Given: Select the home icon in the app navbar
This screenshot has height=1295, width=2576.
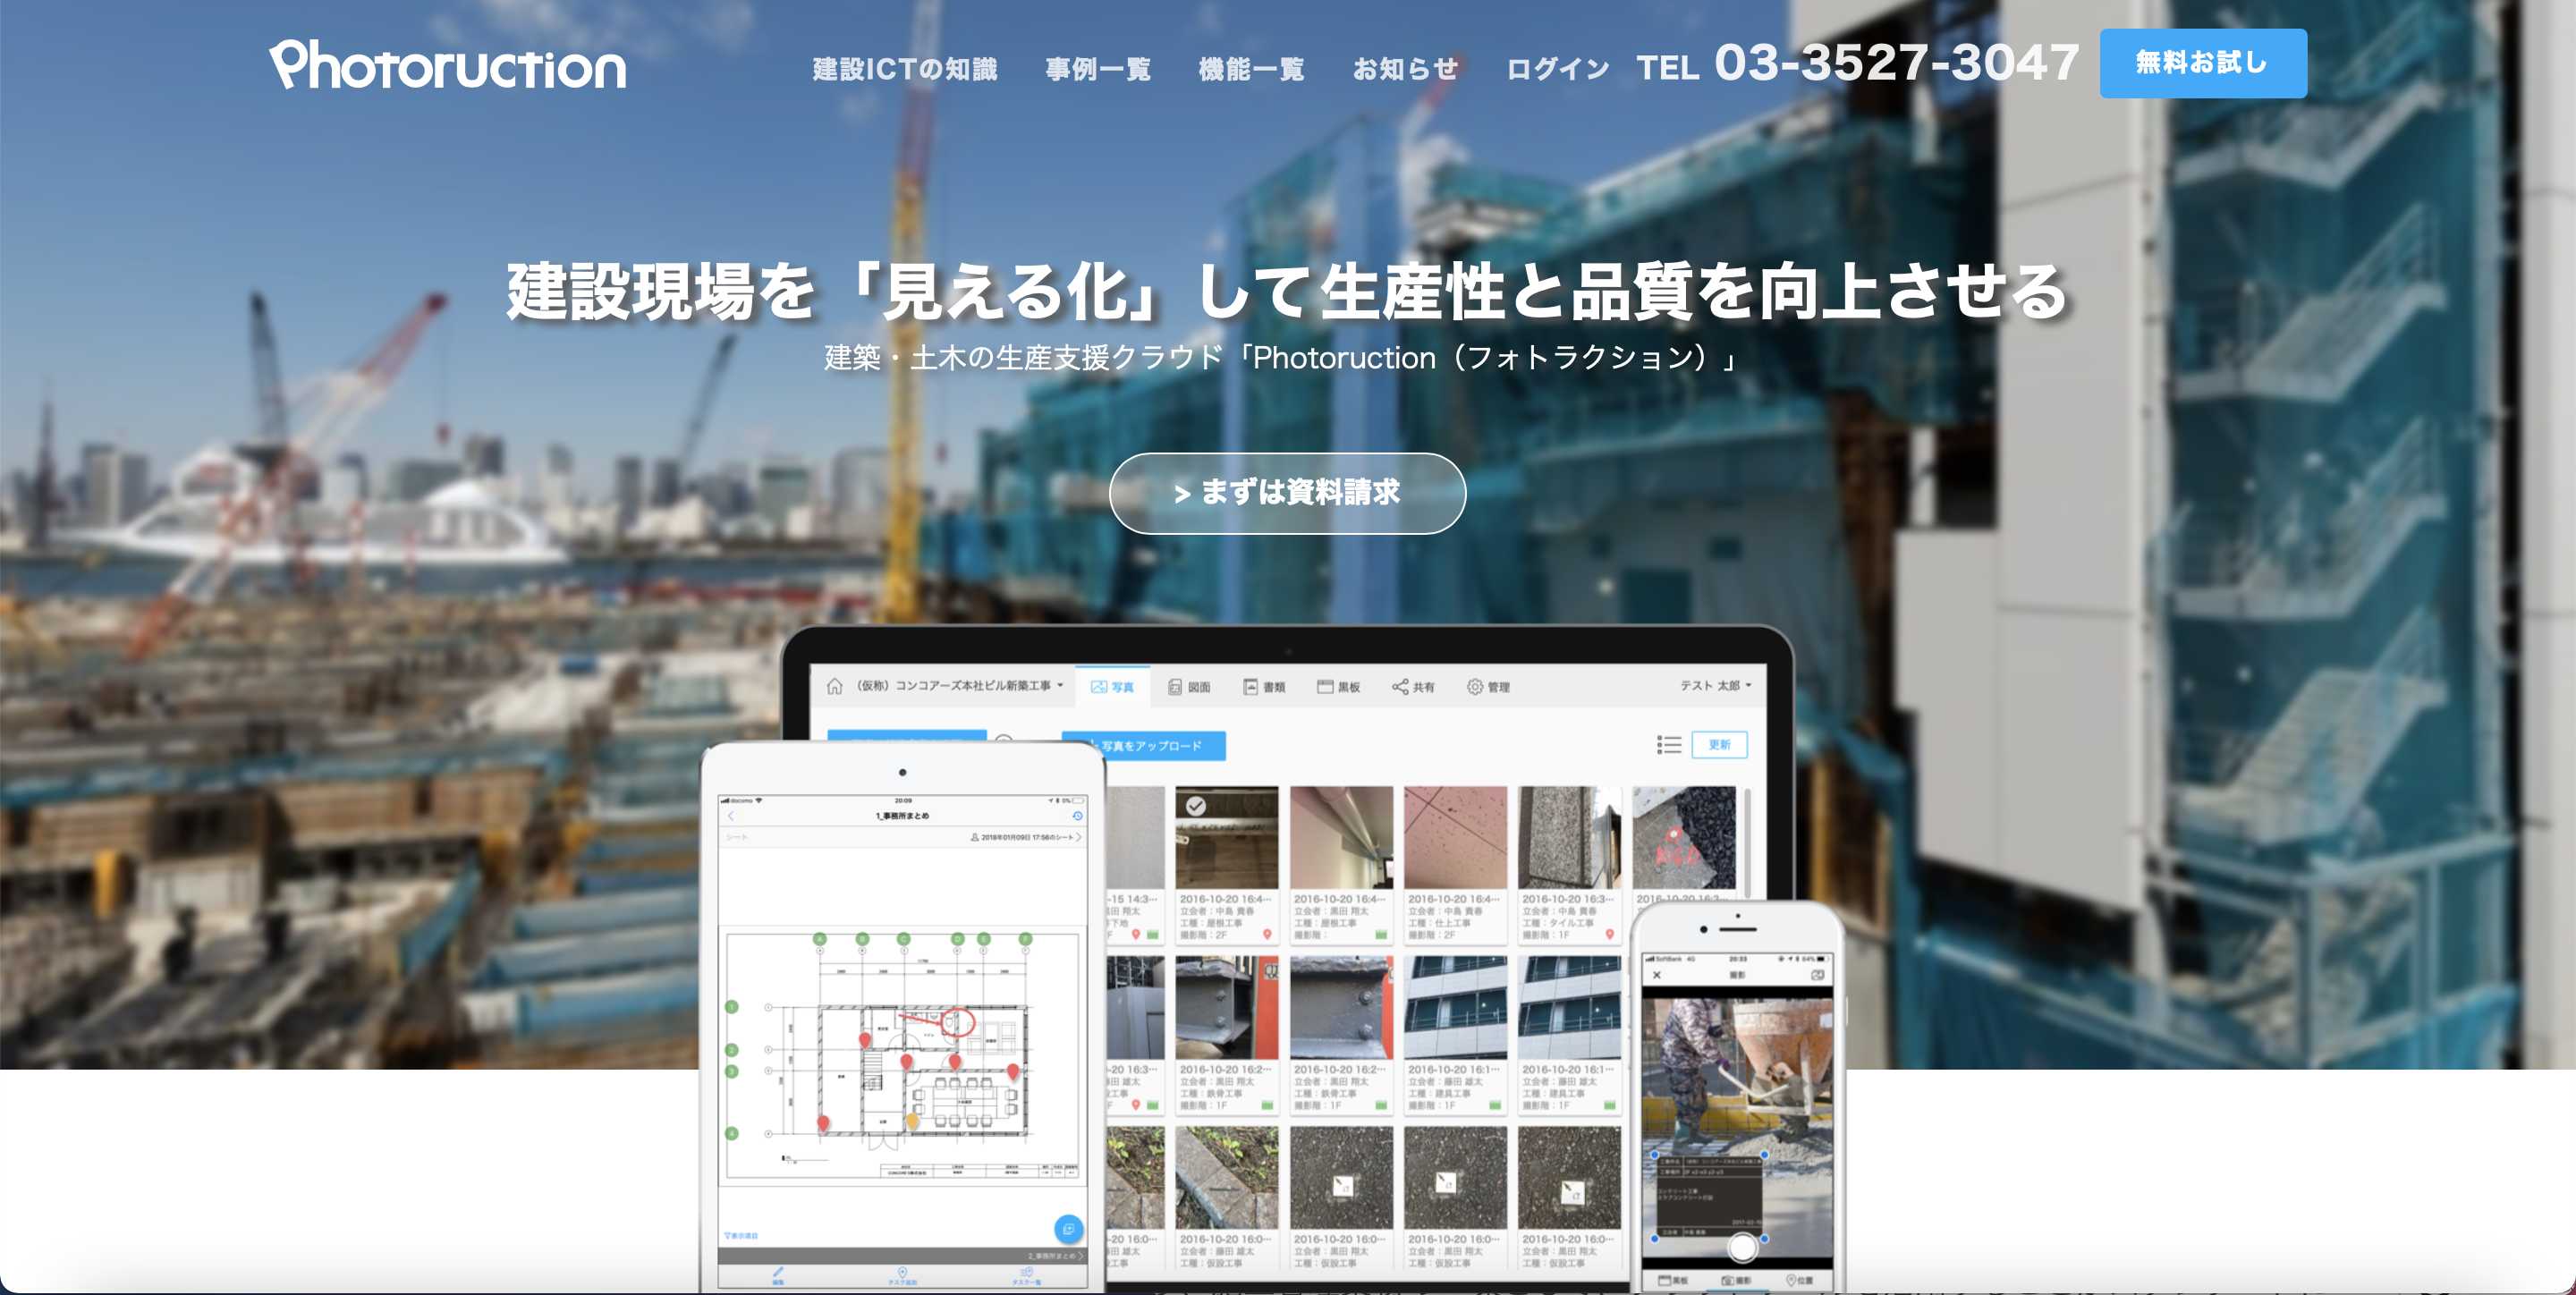Looking at the screenshot, I should click(x=835, y=686).
